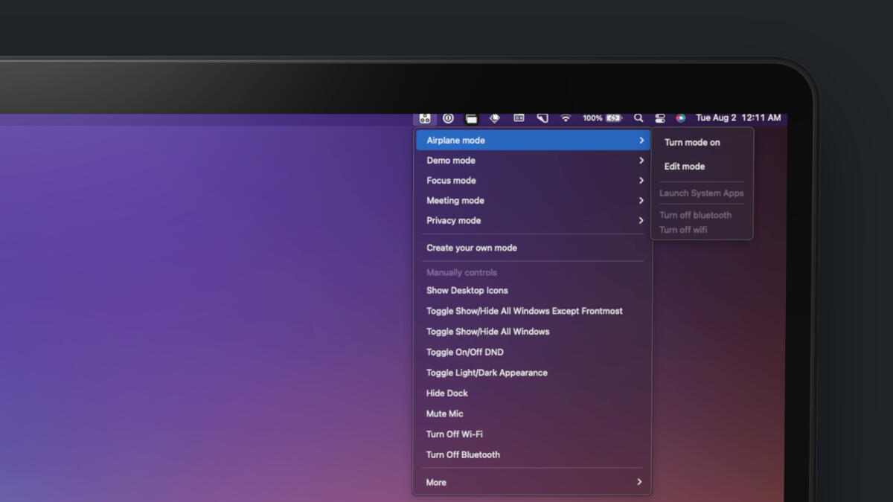Open Spotlight search magnifier icon
This screenshot has height=502, width=893.
(x=638, y=118)
